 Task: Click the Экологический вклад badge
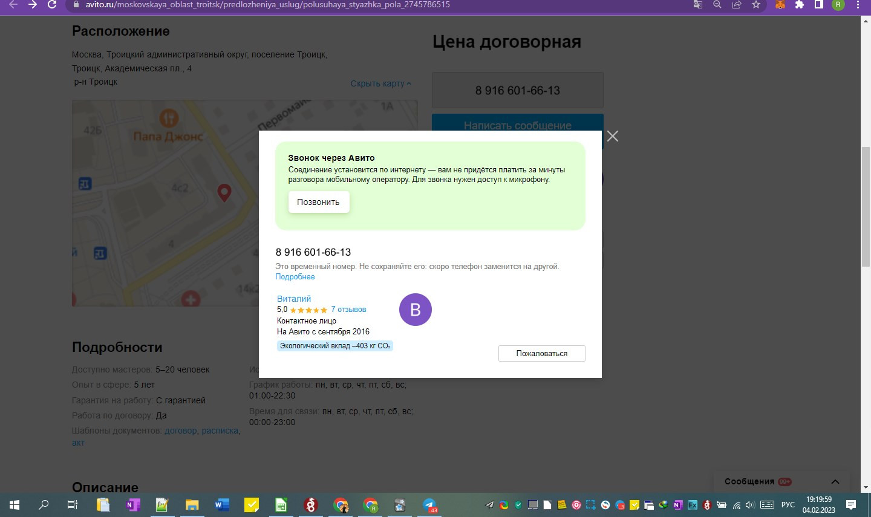[335, 346]
